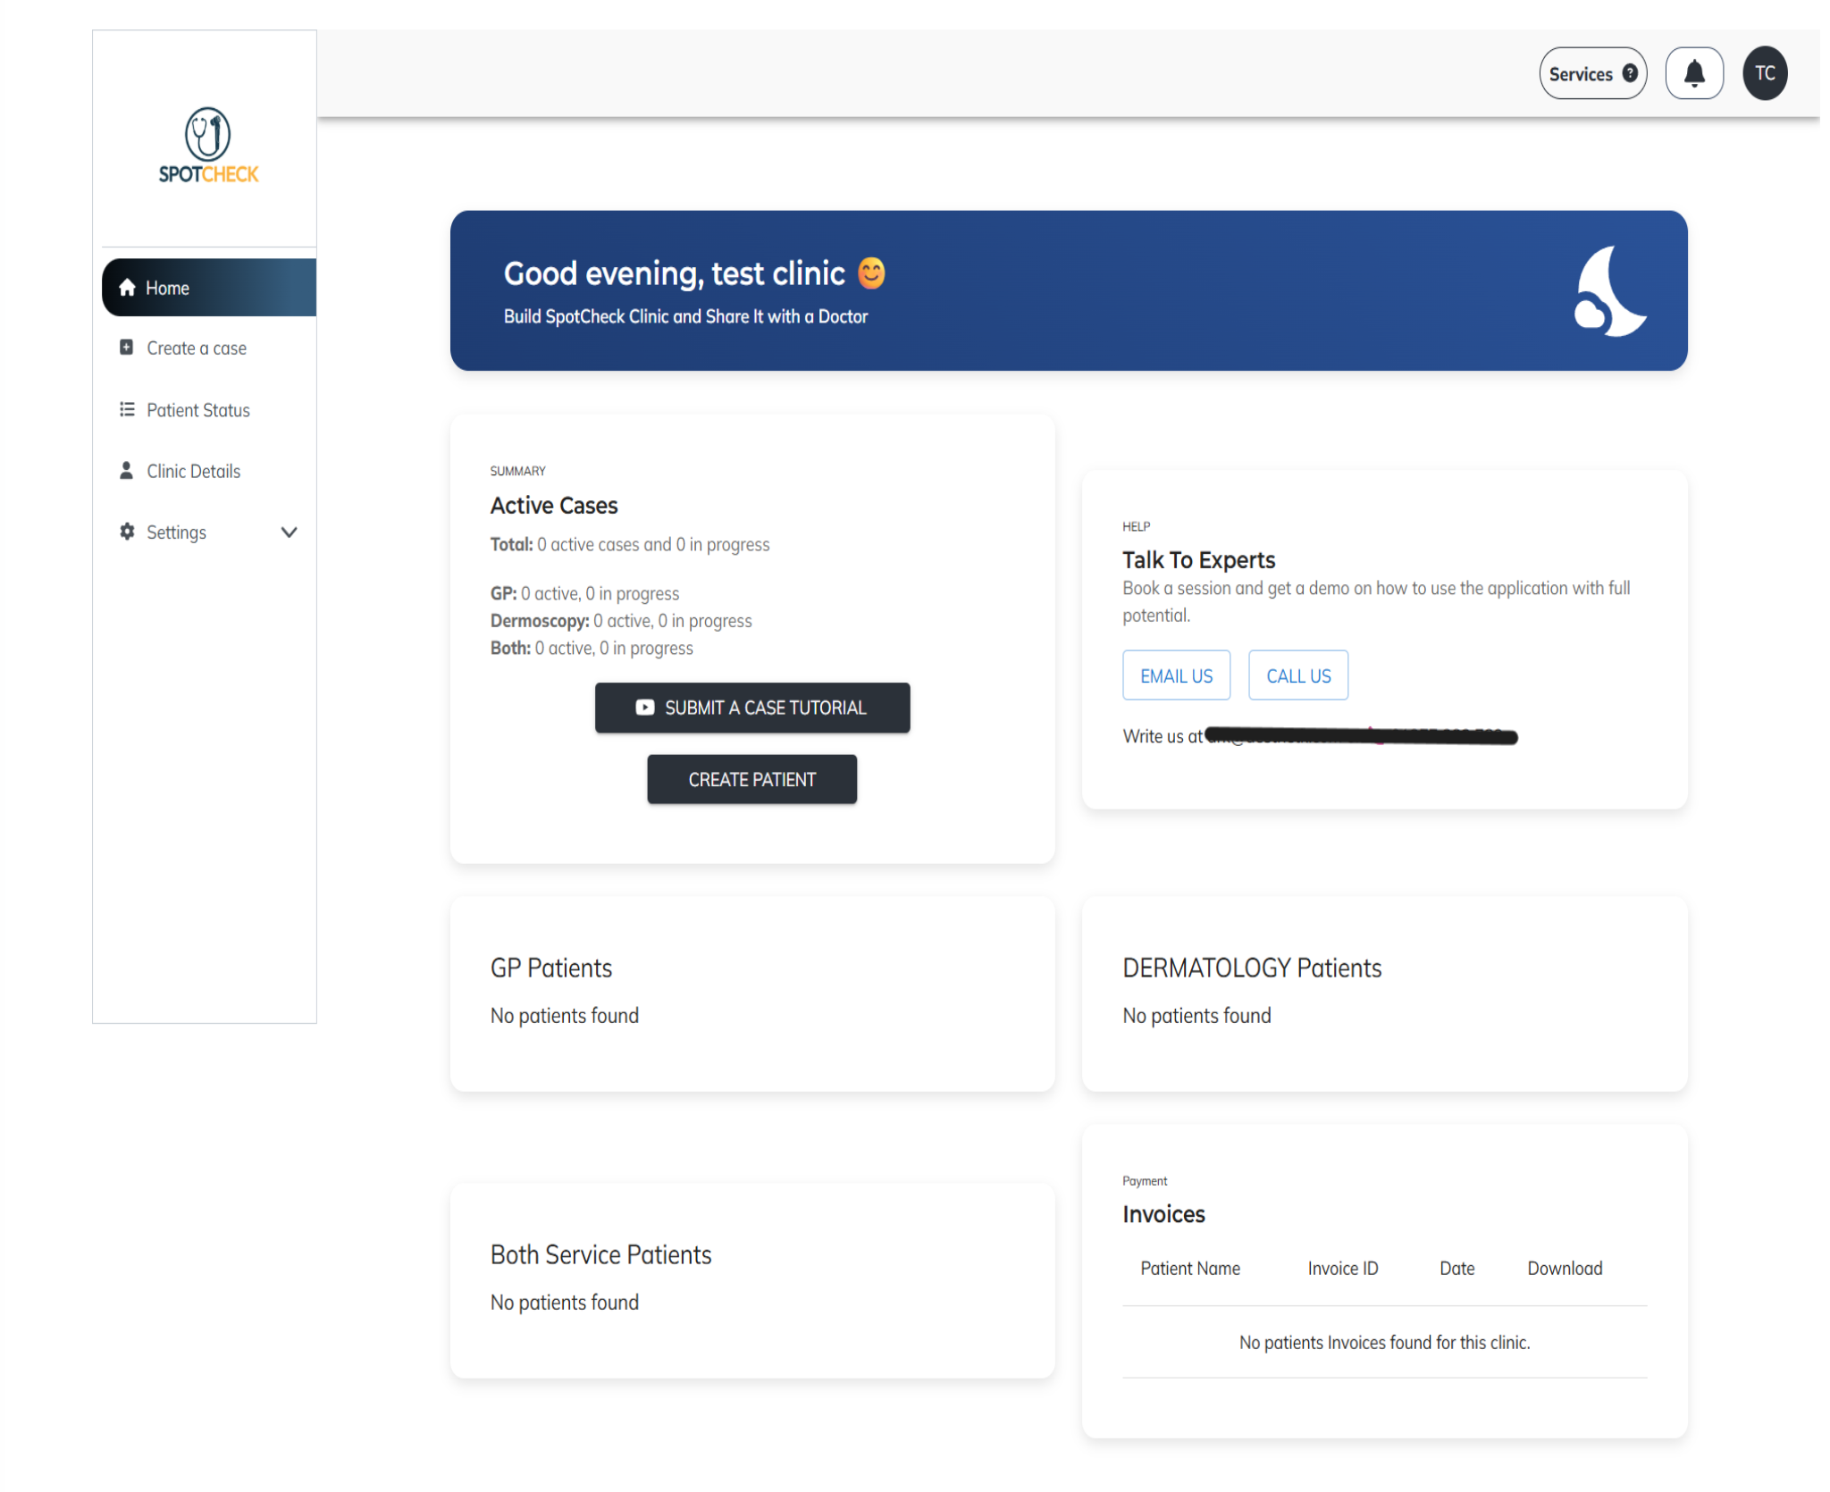Screen dimensions: 1830x1492
Task: Click the Active Cases heading
Action: pyautogui.click(x=554, y=506)
